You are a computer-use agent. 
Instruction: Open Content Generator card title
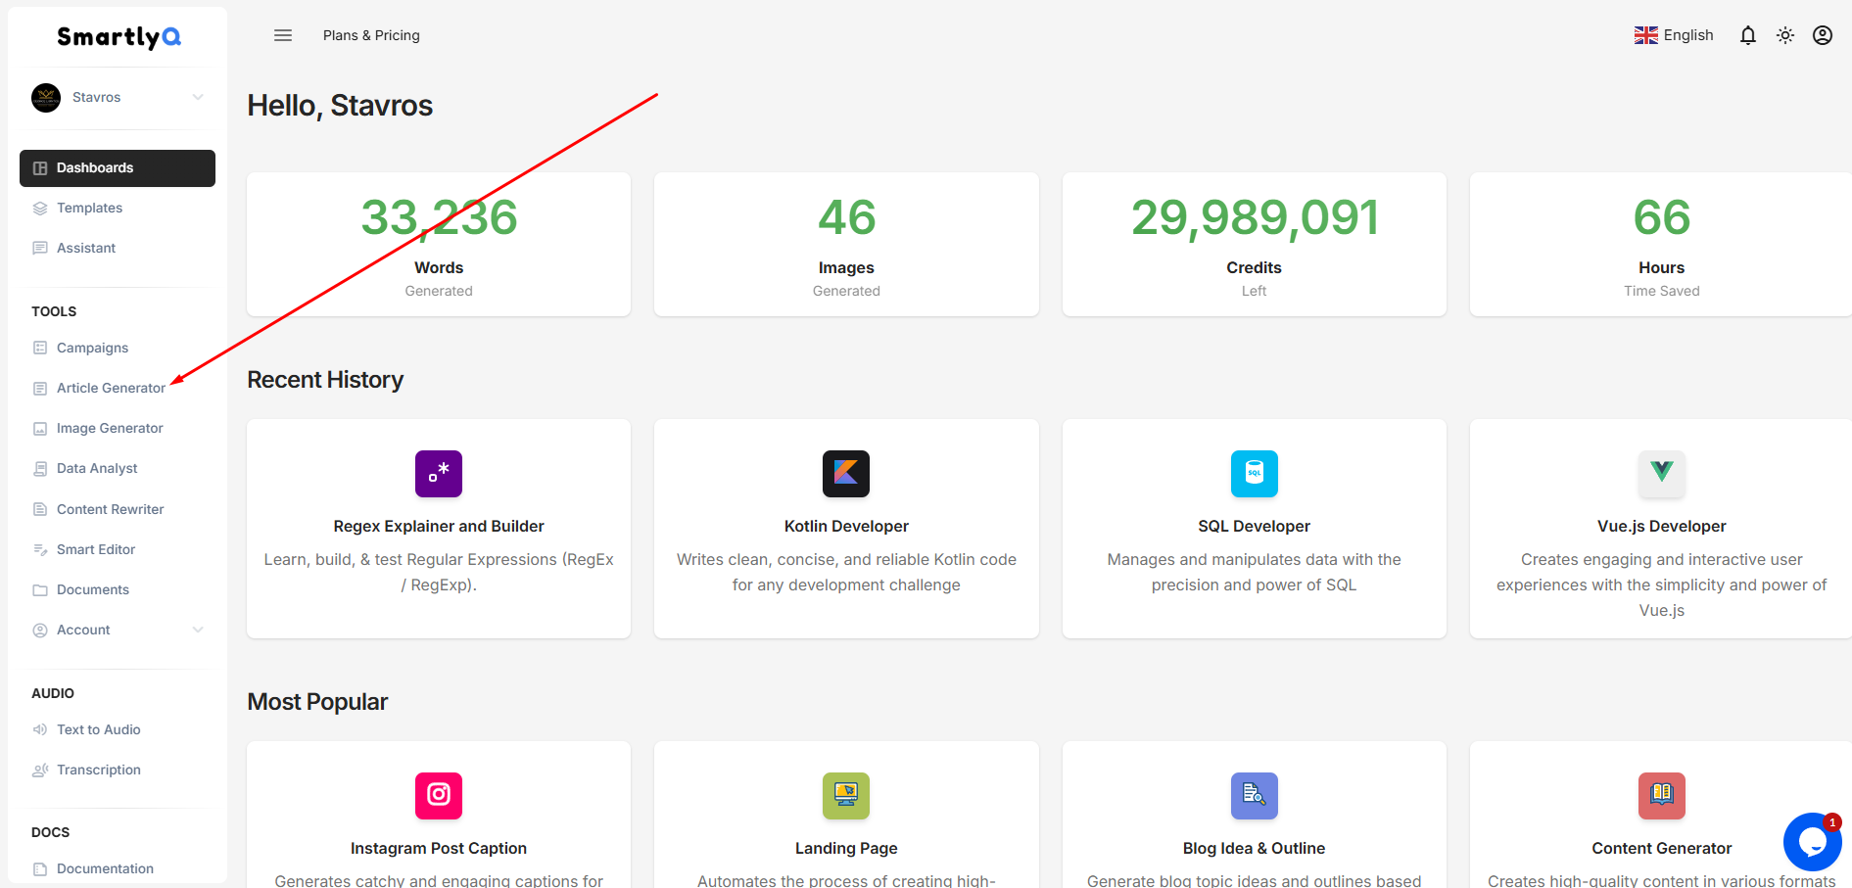point(1662,848)
